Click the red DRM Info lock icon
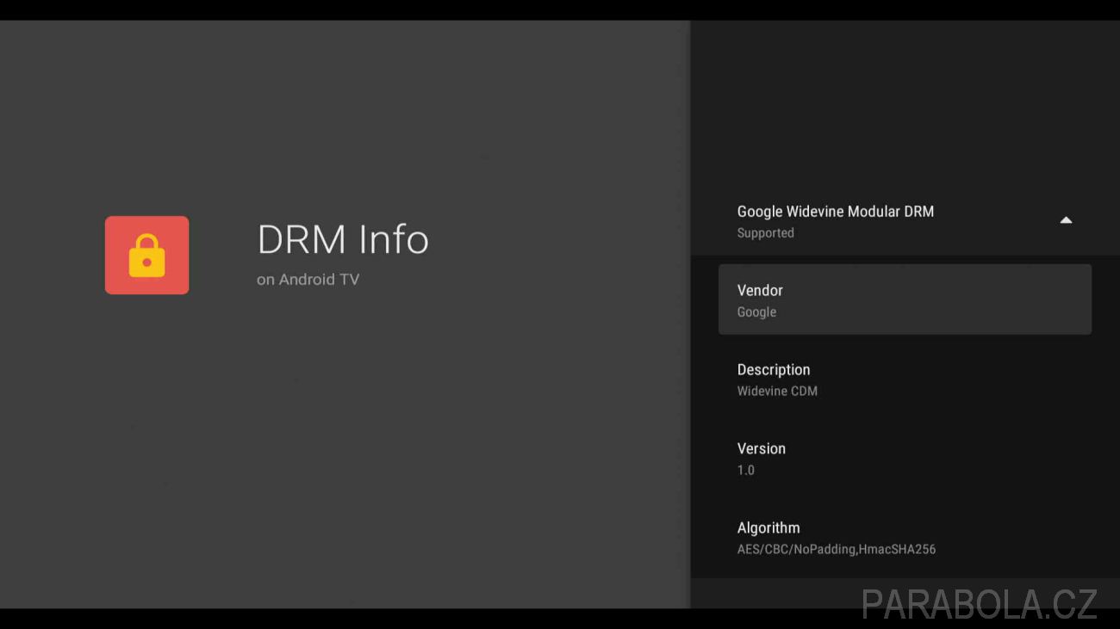 (146, 255)
